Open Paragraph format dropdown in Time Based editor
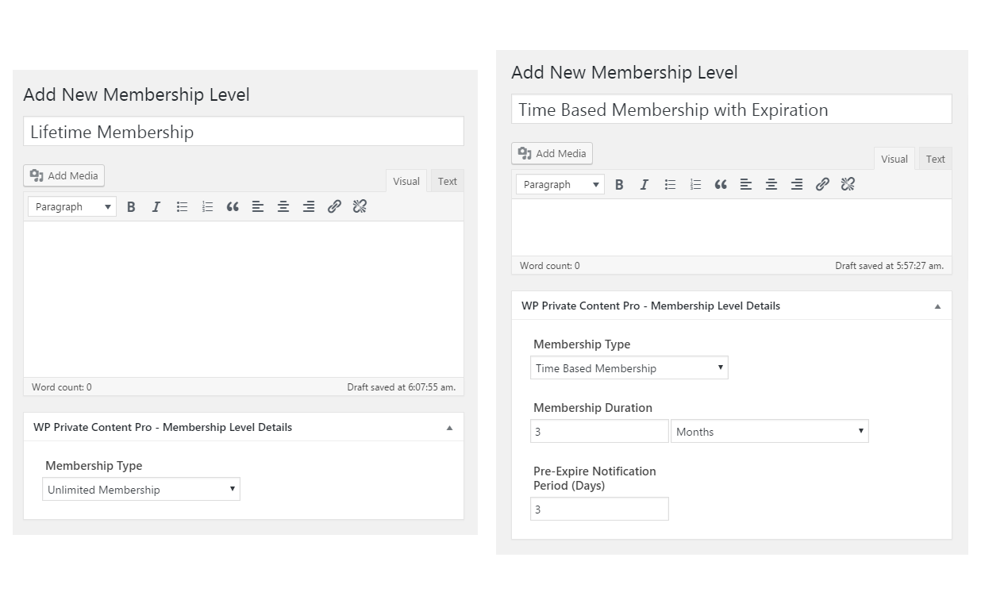Viewport: 981px width, 600px height. [x=560, y=184]
